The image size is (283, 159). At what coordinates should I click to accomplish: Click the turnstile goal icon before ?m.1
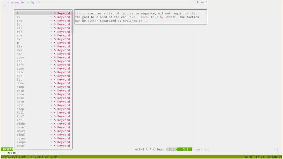tap(198, 2)
